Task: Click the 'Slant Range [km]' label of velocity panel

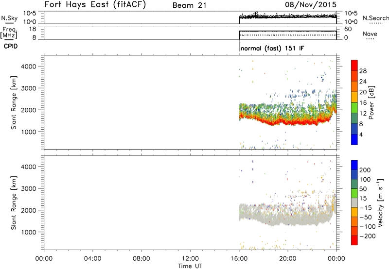Action: click(x=14, y=203)
